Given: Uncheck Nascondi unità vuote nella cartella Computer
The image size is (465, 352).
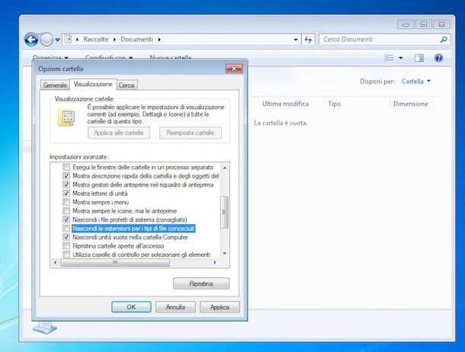Looking at the screenshot, I should [66, 237].
